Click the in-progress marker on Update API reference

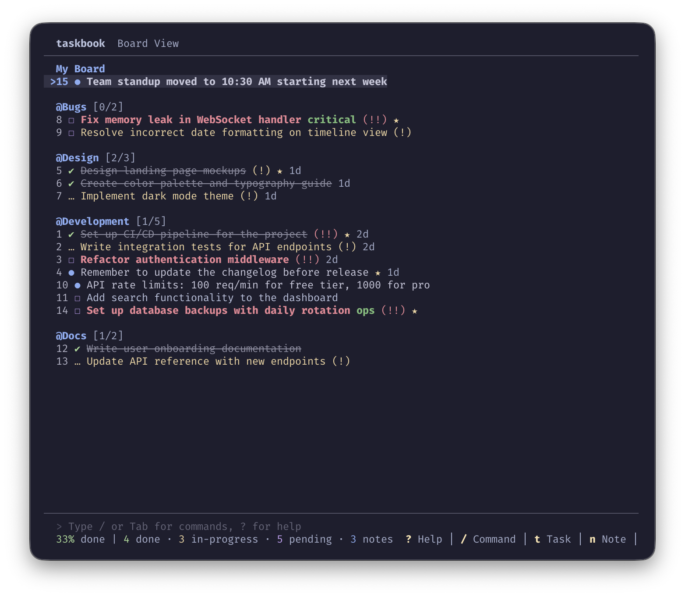pyautogui.click(x=78, y=362)
